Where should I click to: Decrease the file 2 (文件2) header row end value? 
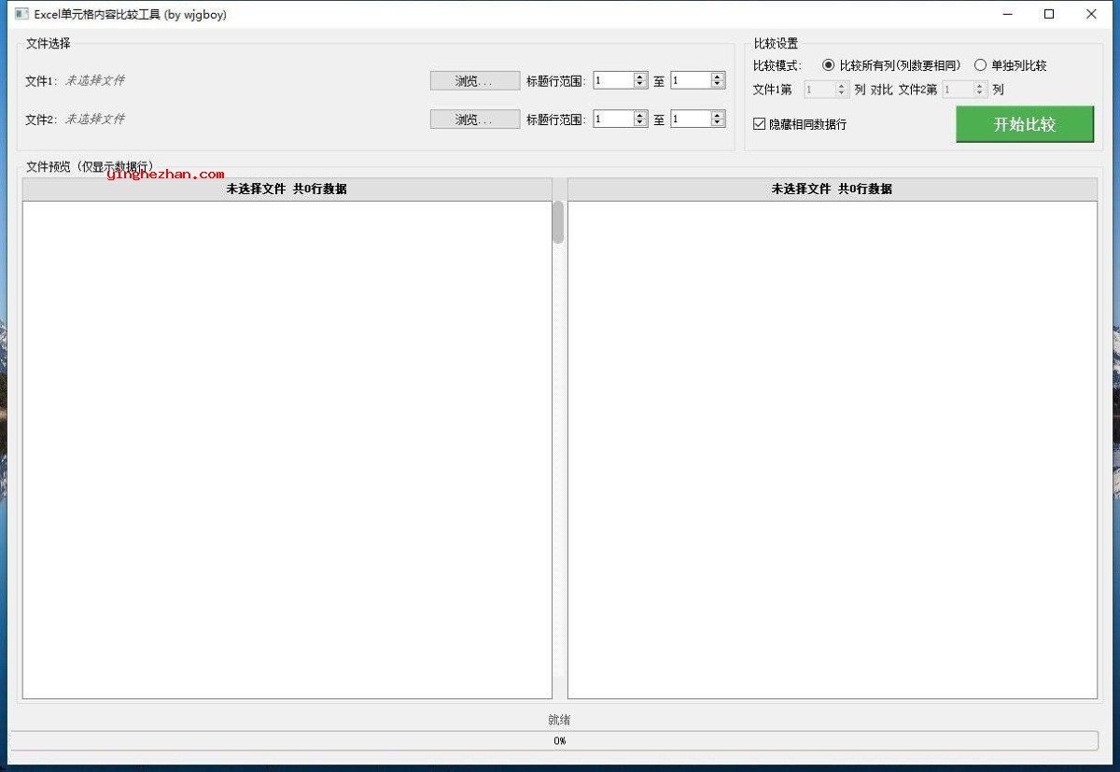click(718, 123)
